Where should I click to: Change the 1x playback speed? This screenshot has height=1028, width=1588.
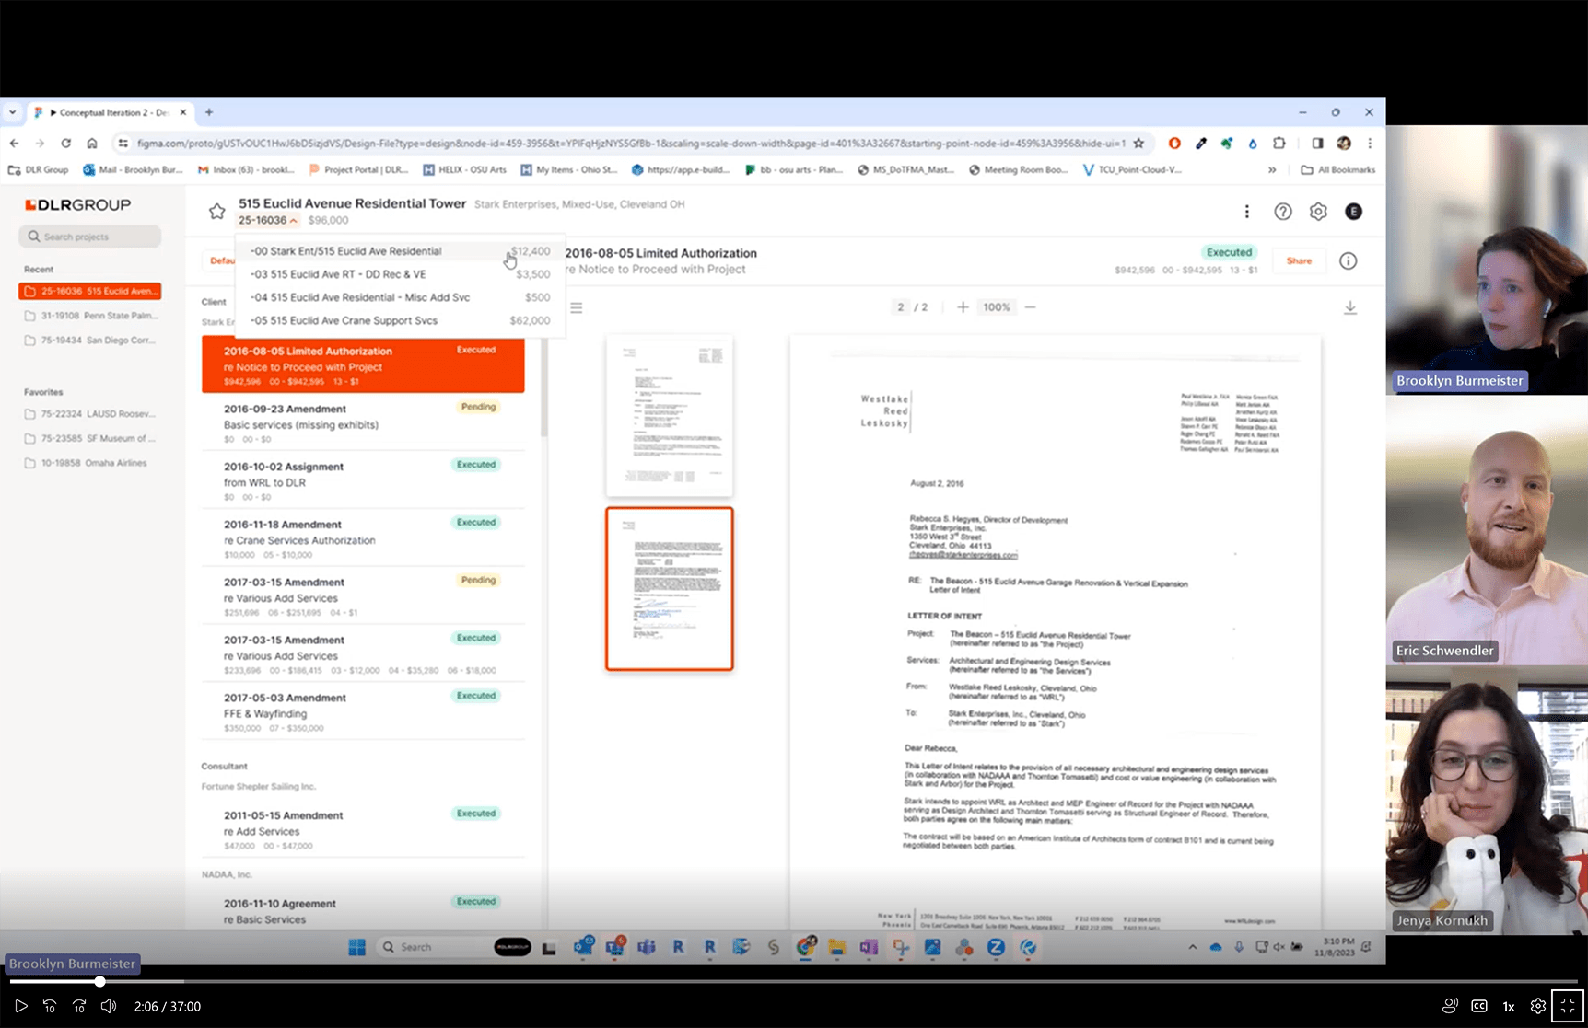coord(1509,1006)
